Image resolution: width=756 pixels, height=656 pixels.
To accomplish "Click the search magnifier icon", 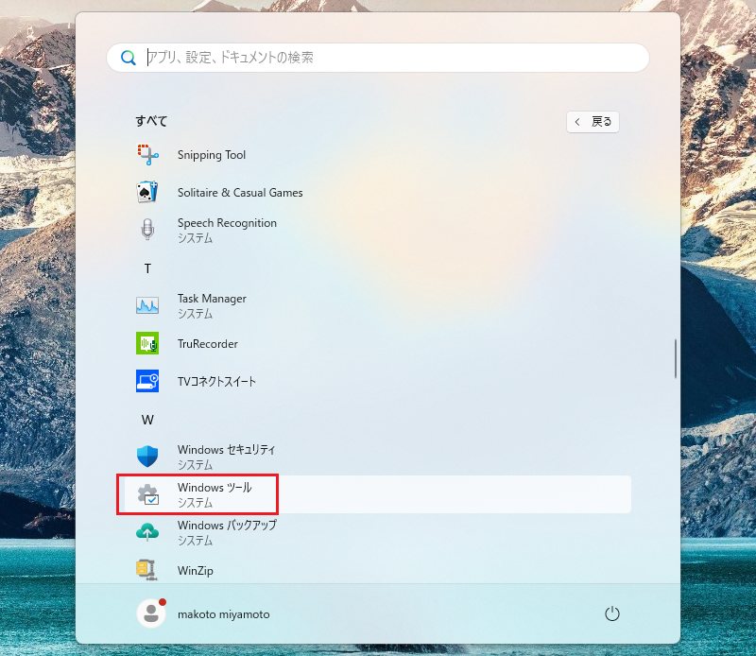I will point(128,58).
